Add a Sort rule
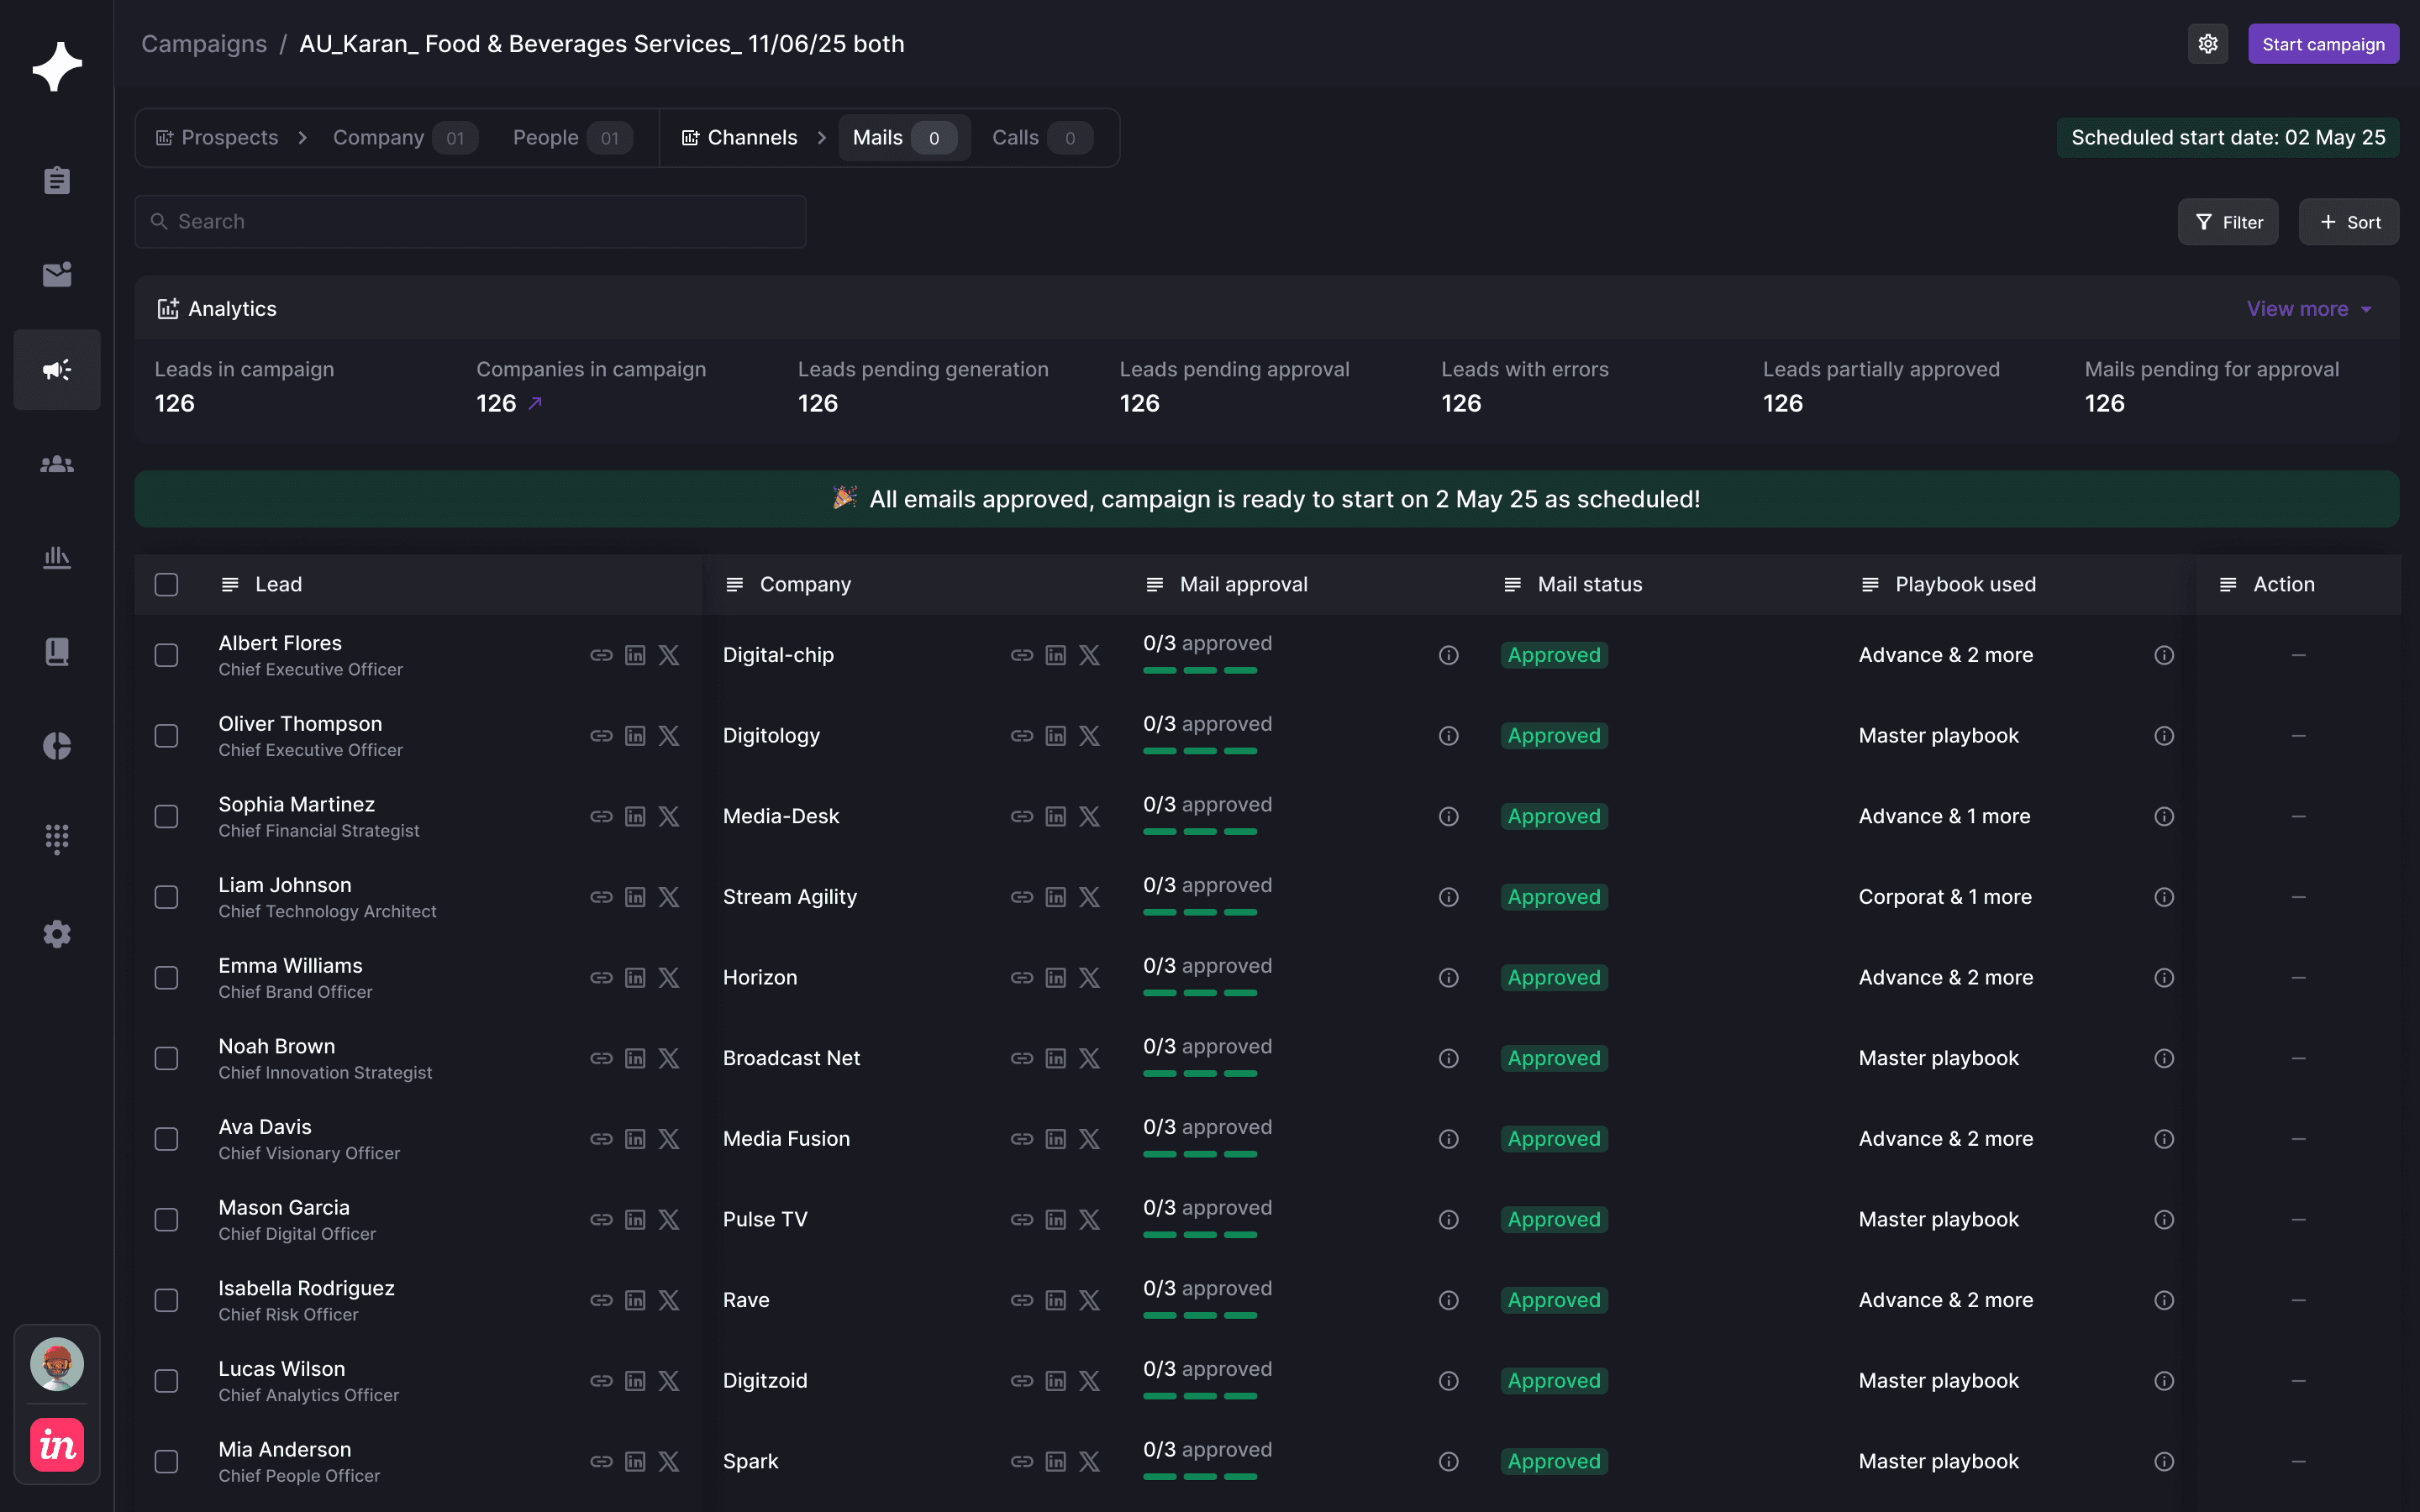 [x=2349, y=222]
